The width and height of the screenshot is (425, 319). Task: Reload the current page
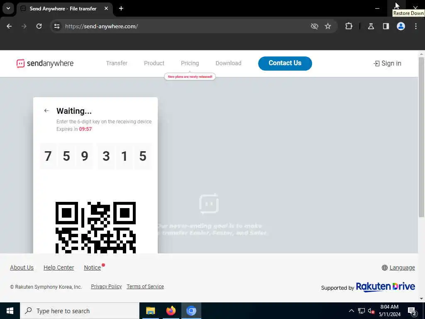tap(39, 26)
